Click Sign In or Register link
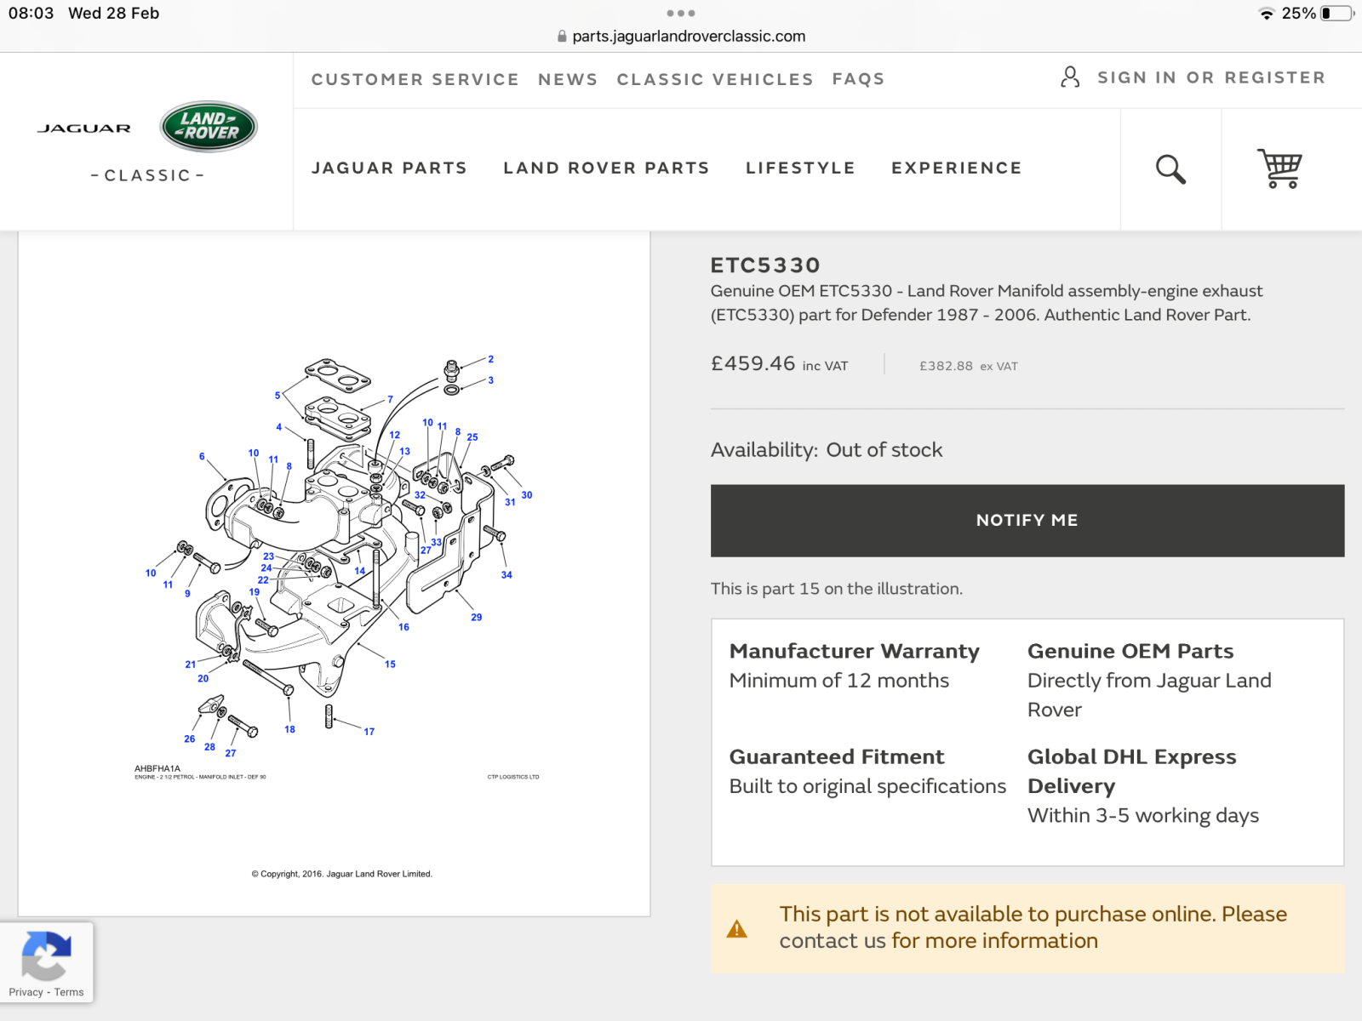 pos(1211,77)
